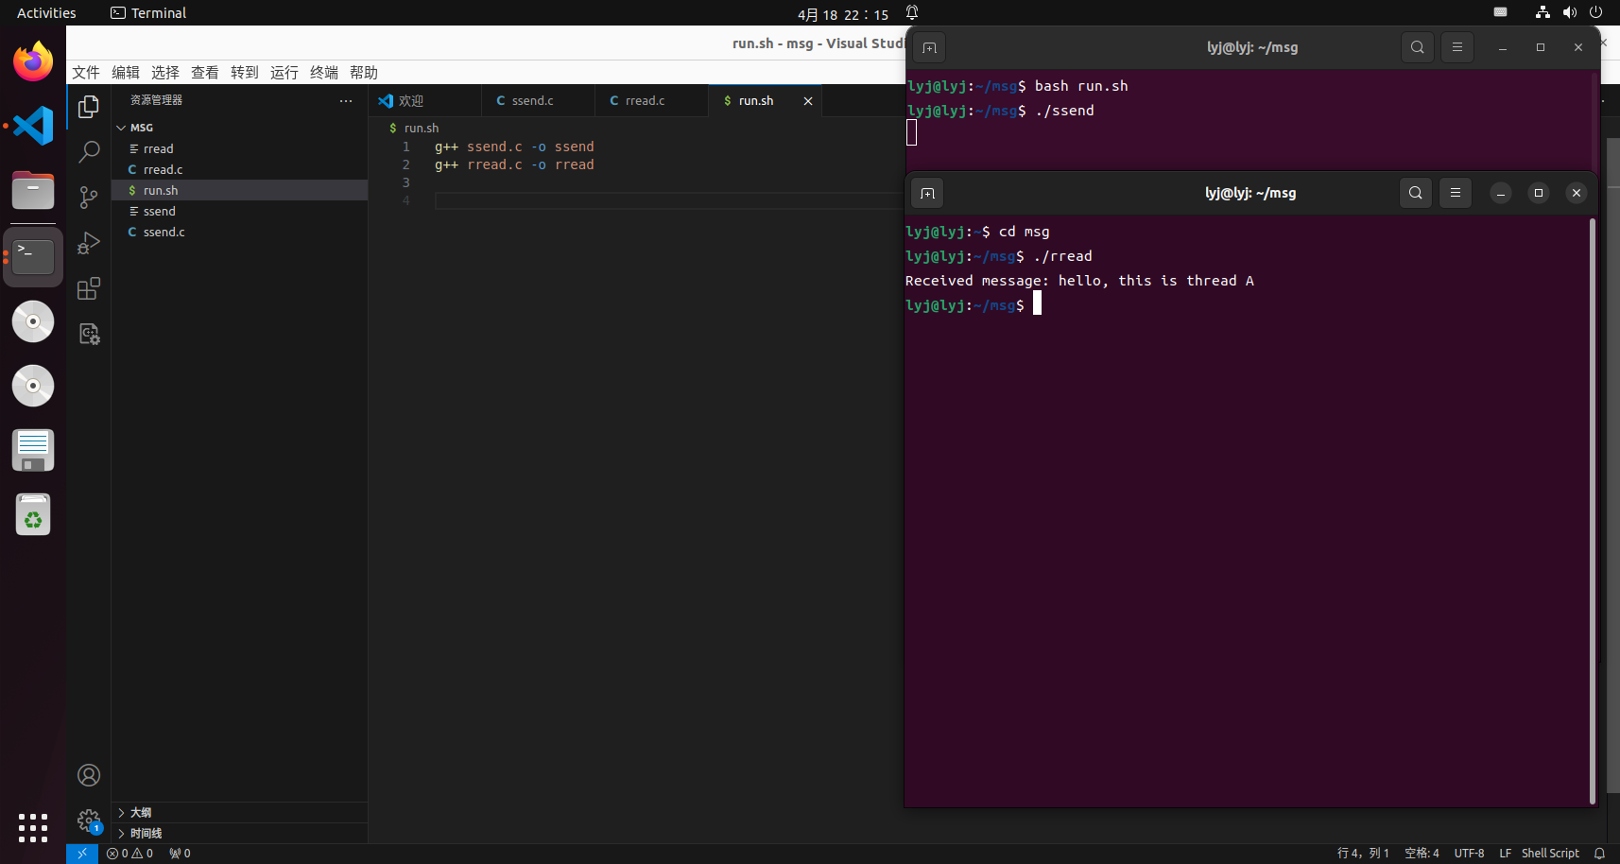
Task: Select the rread binary file in explorer
Action: tap(239, 149)
